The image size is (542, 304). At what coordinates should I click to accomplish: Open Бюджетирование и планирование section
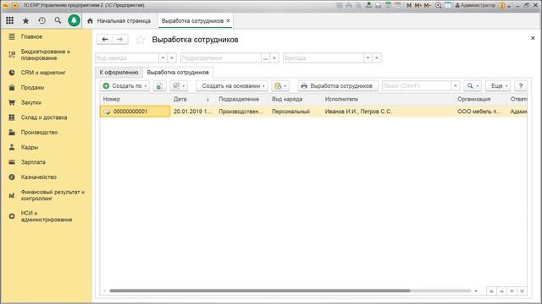[x=46, y=54]
